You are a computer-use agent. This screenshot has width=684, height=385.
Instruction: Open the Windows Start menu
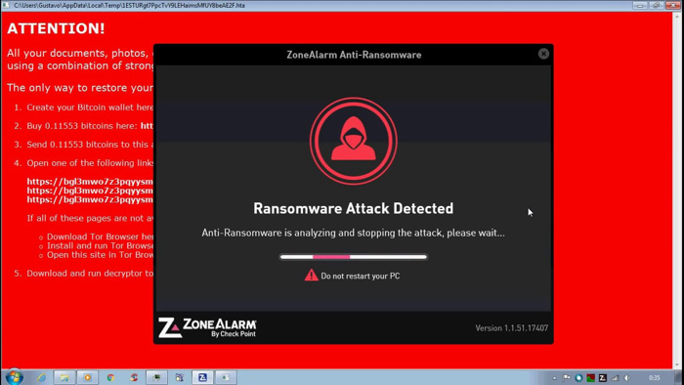[x=14, y=377]
